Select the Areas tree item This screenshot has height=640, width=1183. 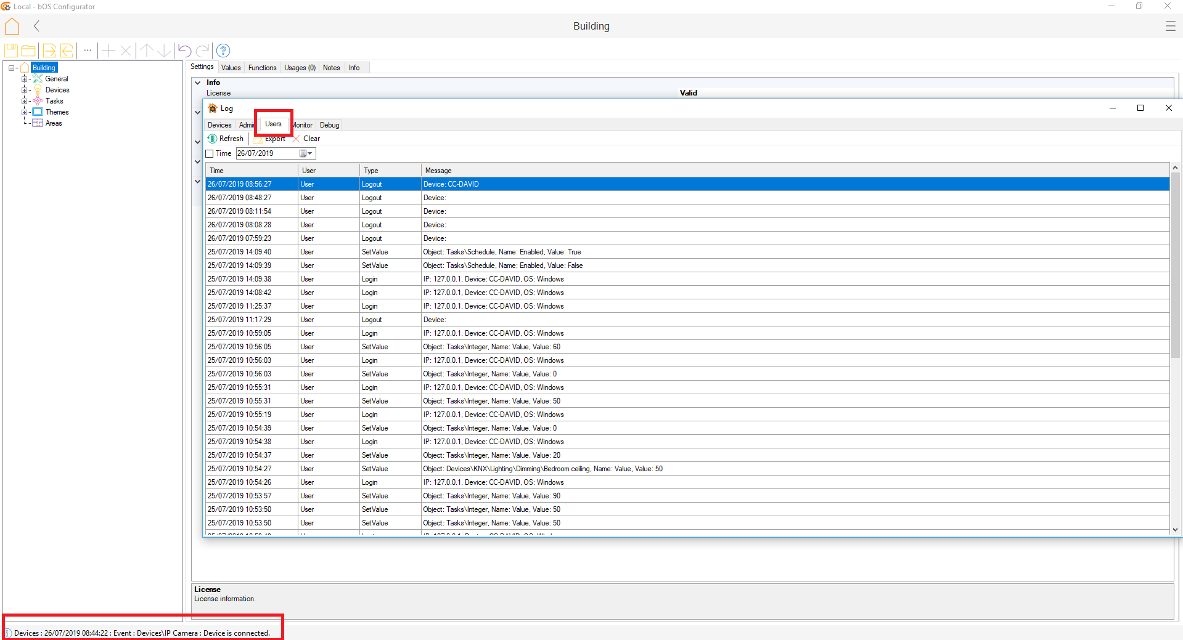[x=54, y=123]
